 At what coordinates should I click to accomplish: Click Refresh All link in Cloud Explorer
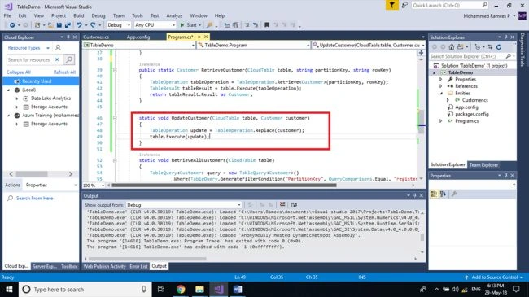tap(64, 72)
